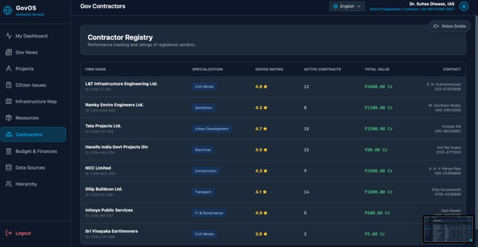Click contact Vinayak Pai
This screenshot has height=247, width=478.
pyautogui.click(x=451, y=126)
